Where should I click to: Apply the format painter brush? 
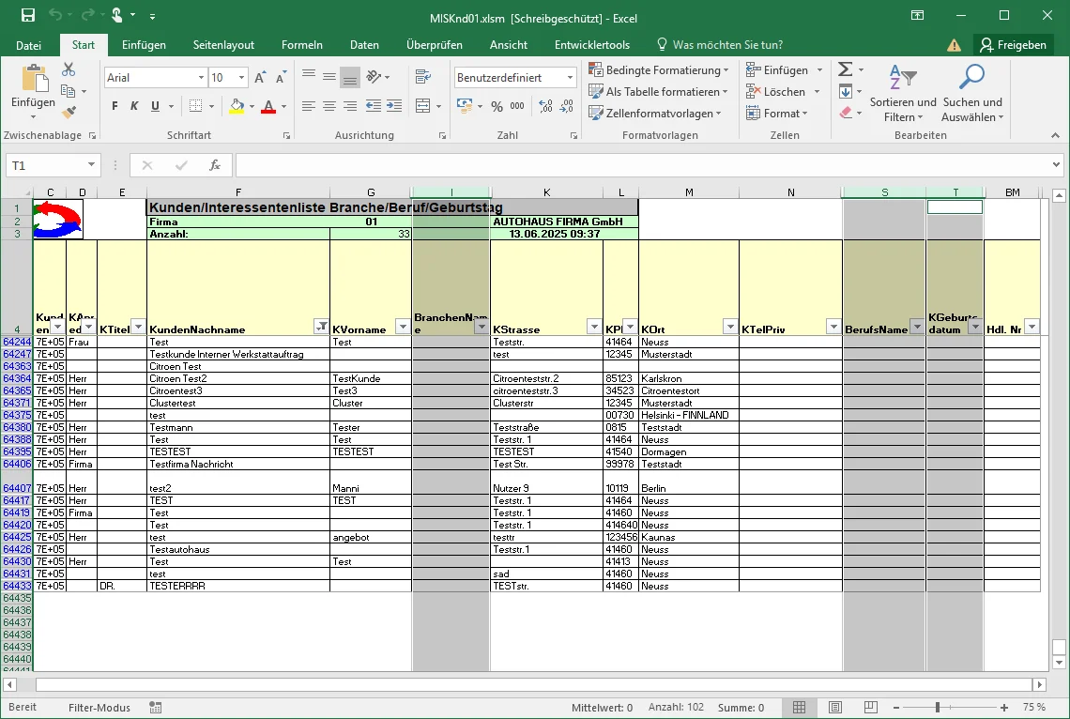point(69,112)
